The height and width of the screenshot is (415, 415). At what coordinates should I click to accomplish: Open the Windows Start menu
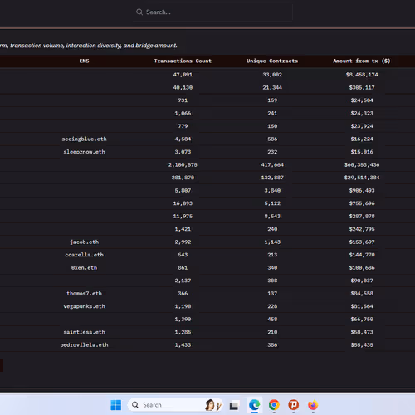(x=115, y=405)
